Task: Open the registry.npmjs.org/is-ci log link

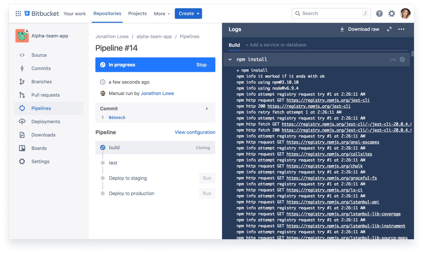Action: [x=325, y=190]
